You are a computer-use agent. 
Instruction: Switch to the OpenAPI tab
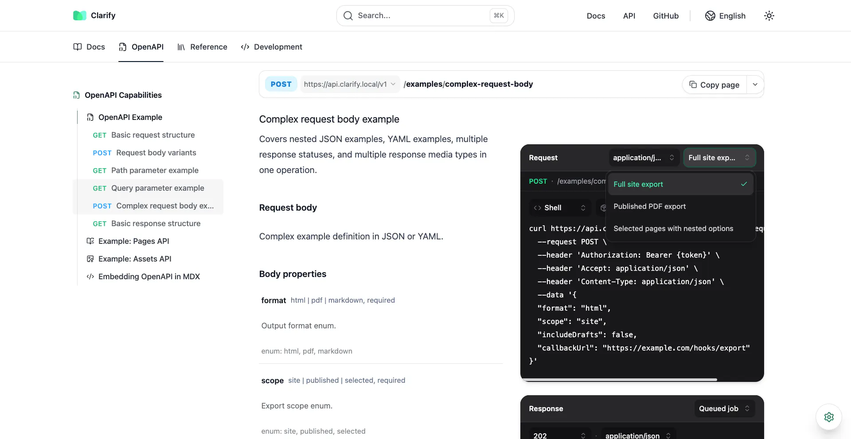point(141,47)
